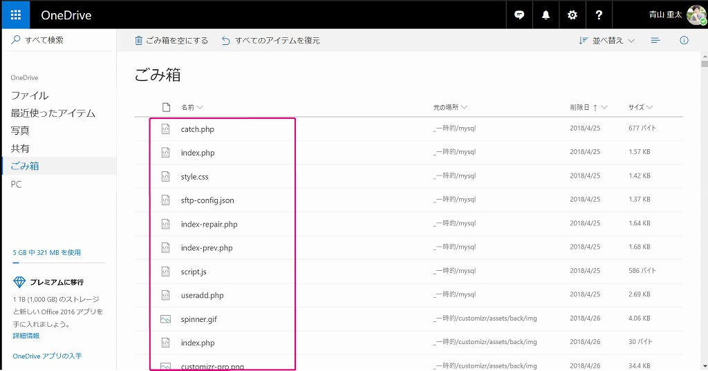
Task: Go to ファイル in the sidebar
Action: point(30,95)
